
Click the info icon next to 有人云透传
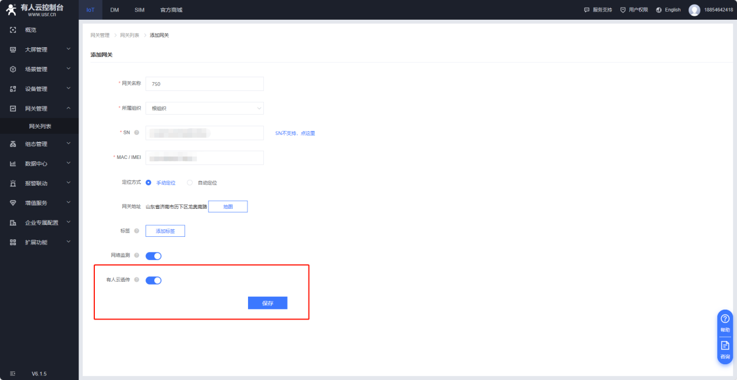tap(137, 280)
